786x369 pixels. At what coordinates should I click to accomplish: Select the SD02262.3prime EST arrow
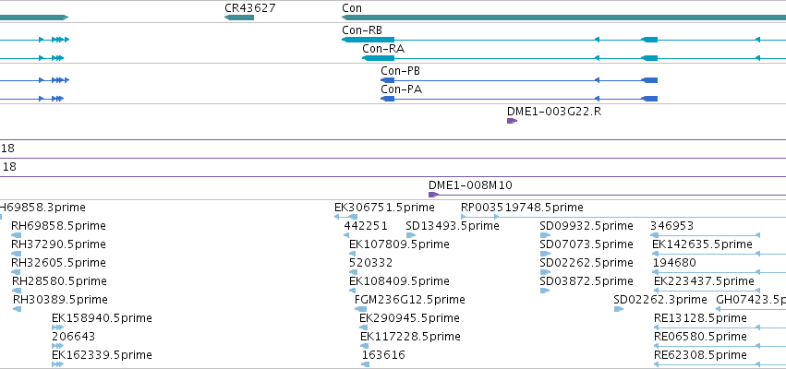619,309
